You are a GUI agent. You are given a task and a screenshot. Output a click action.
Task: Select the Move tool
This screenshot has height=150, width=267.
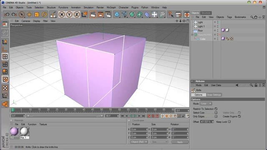click(29, 15)
